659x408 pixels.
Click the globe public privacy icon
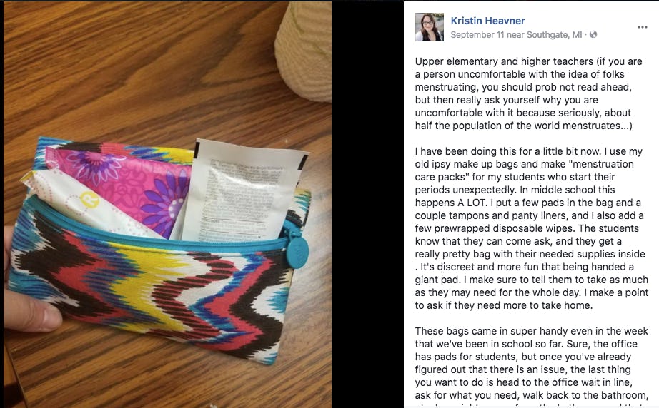tap(593, 35)
